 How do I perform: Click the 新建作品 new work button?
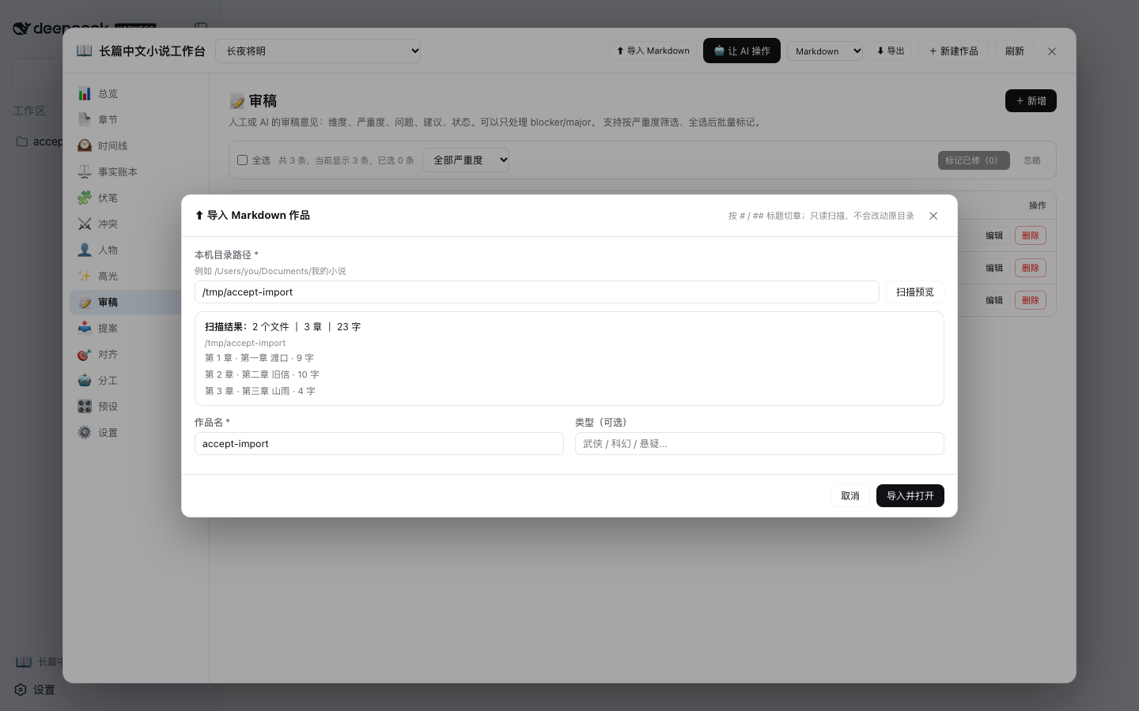[x=953, y=51]
